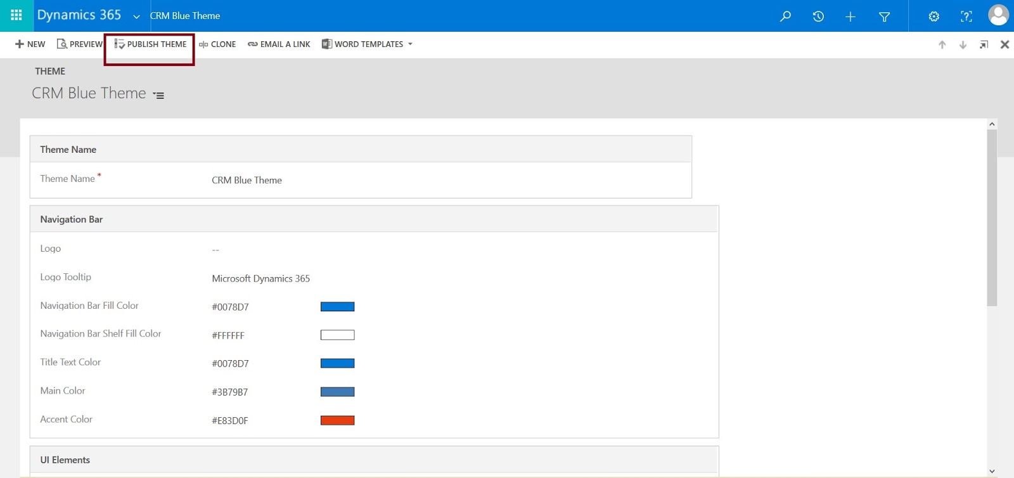1014x478 pixels.
Task: Open advanced find funnel icon
Action: [x=884, y=16]
